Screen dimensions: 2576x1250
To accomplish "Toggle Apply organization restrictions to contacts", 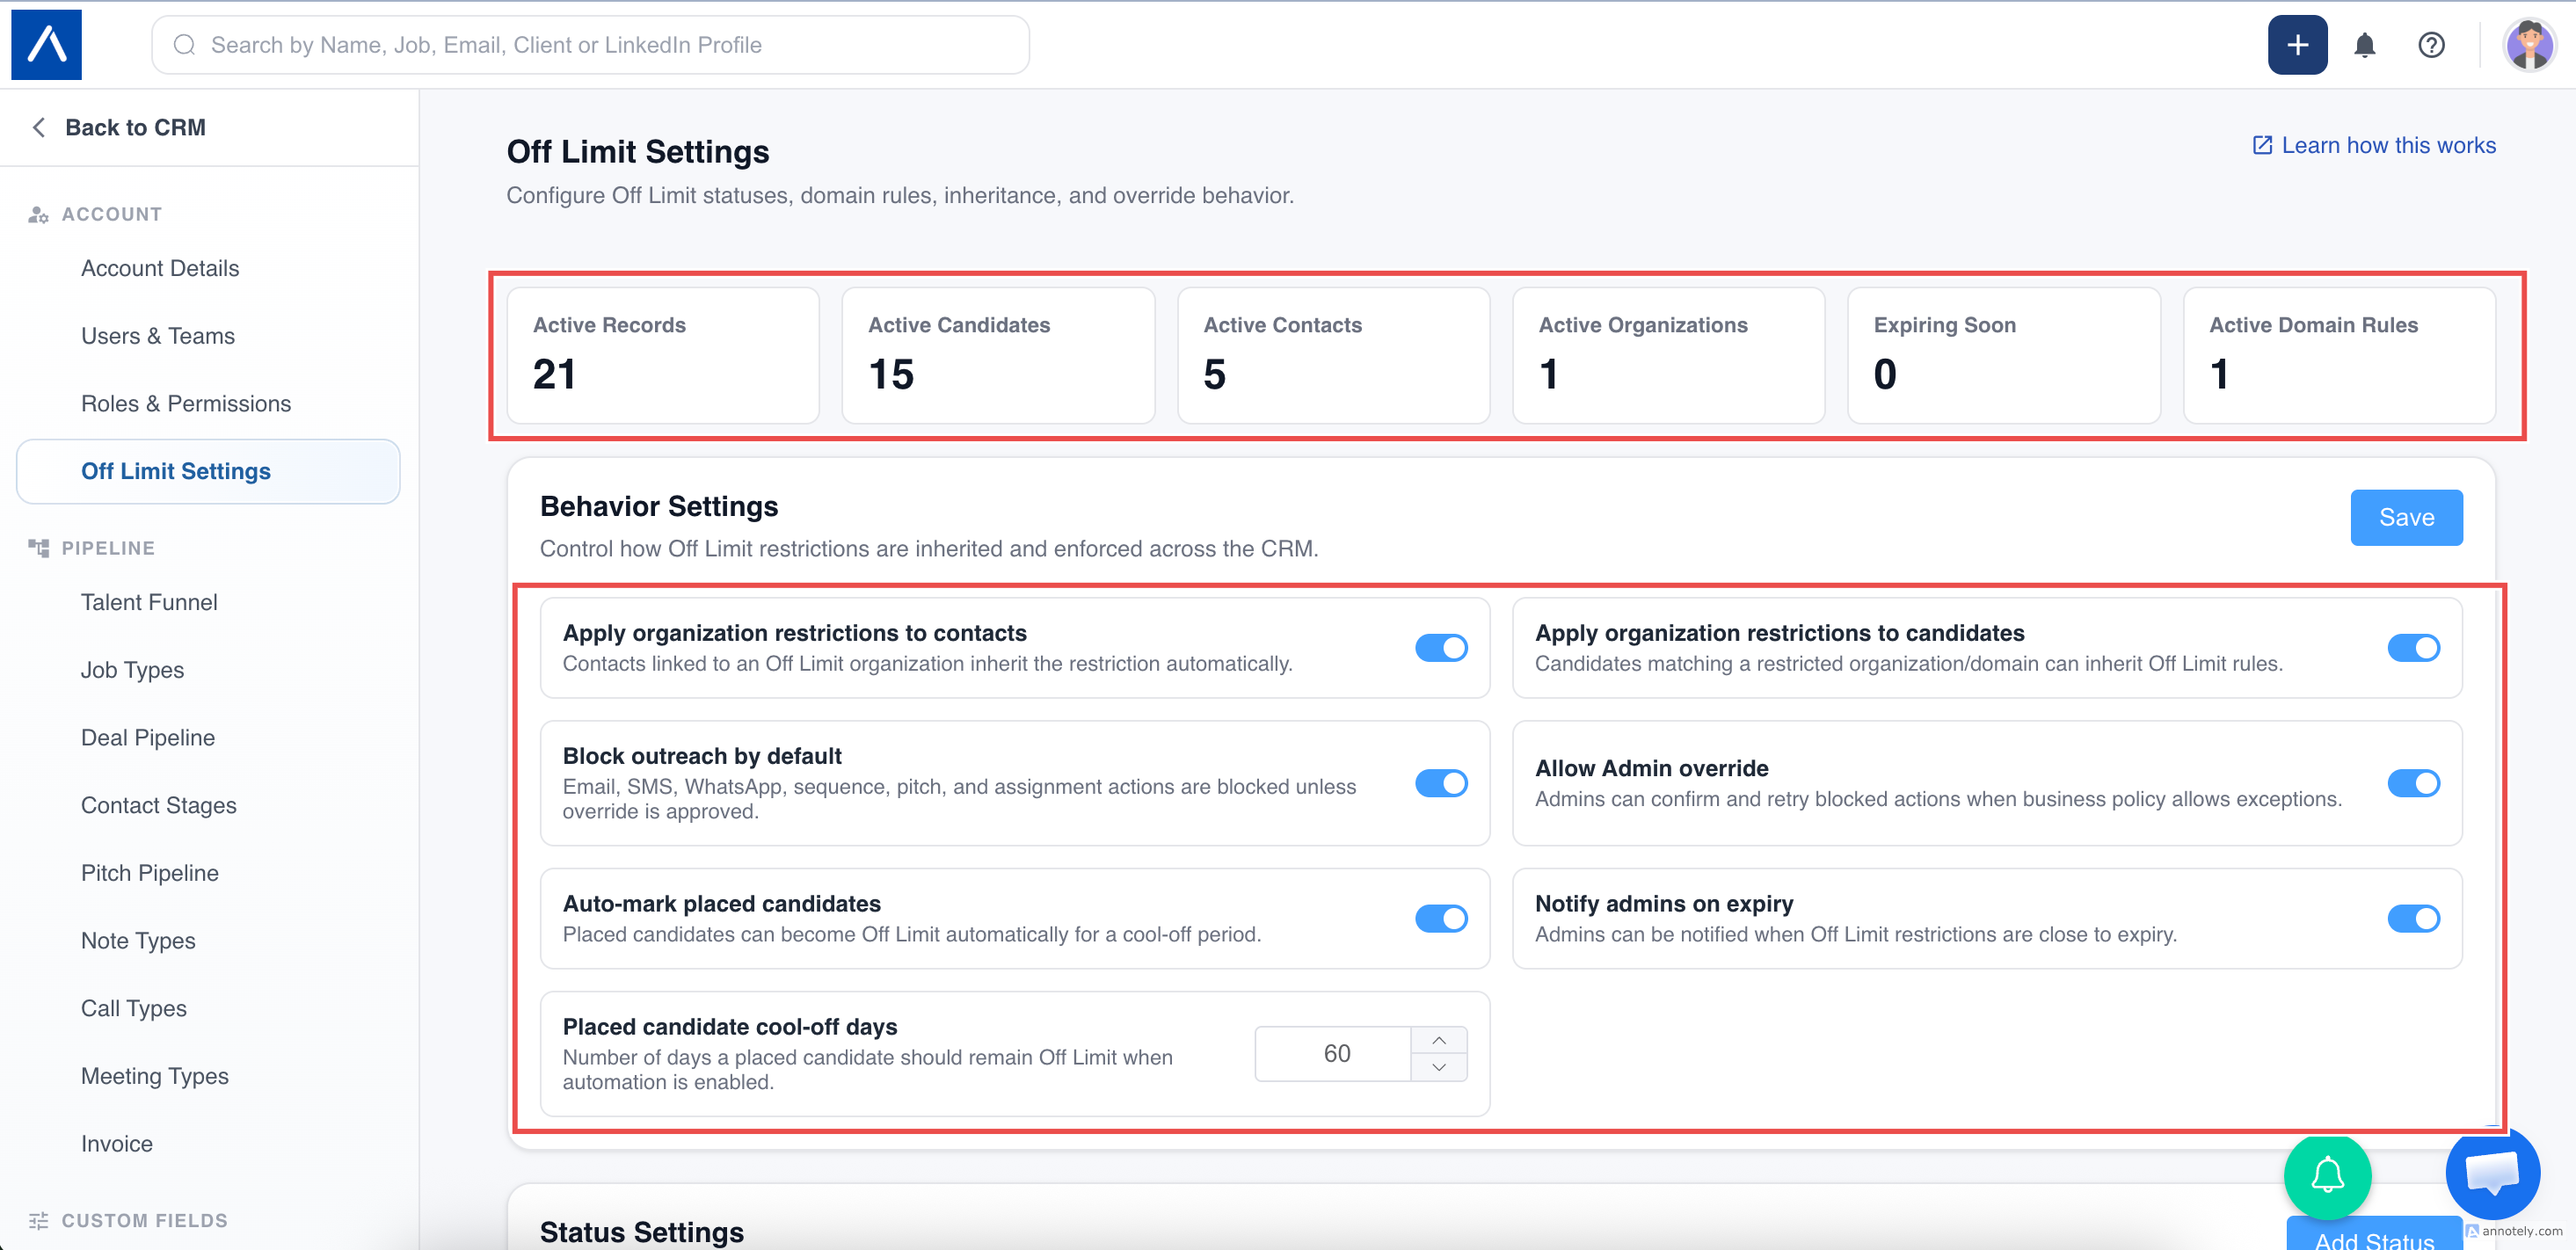I will coord(1441,648).
